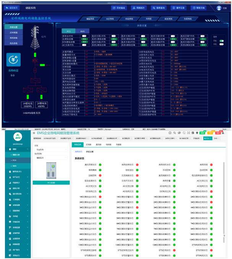The width and height of the screenshot is (232, 259).
Task: Click the 帮助文档 button
Action: pos(198,8)
